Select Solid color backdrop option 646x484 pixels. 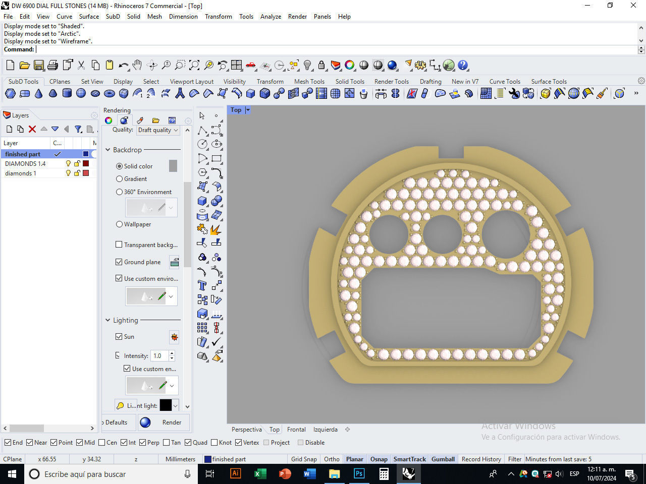(119, 166)
